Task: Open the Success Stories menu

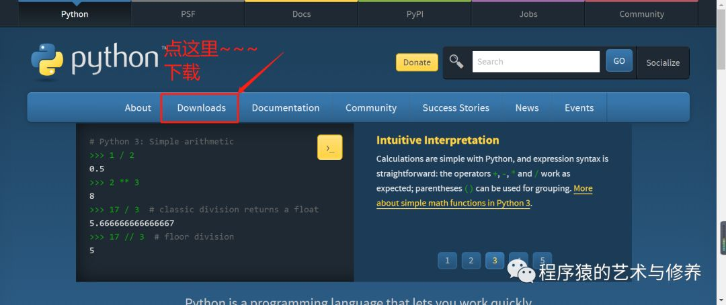Action: click(456, 108)
